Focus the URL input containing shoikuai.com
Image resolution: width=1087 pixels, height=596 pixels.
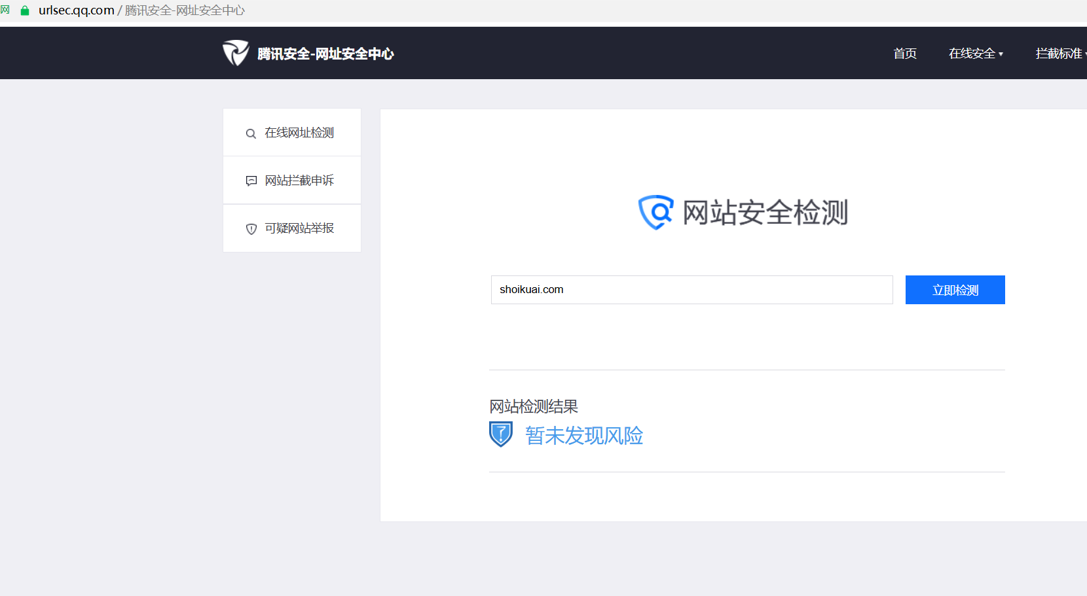coord(692,290)
